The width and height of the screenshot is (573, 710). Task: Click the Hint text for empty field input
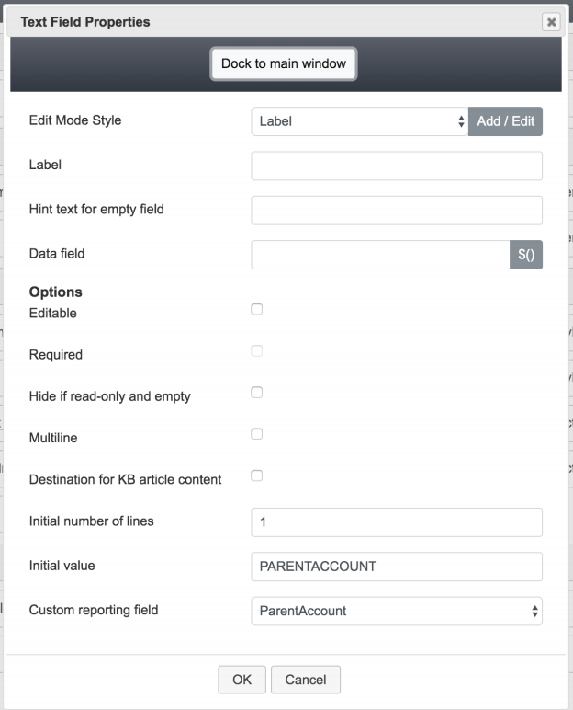pos(397,210)
